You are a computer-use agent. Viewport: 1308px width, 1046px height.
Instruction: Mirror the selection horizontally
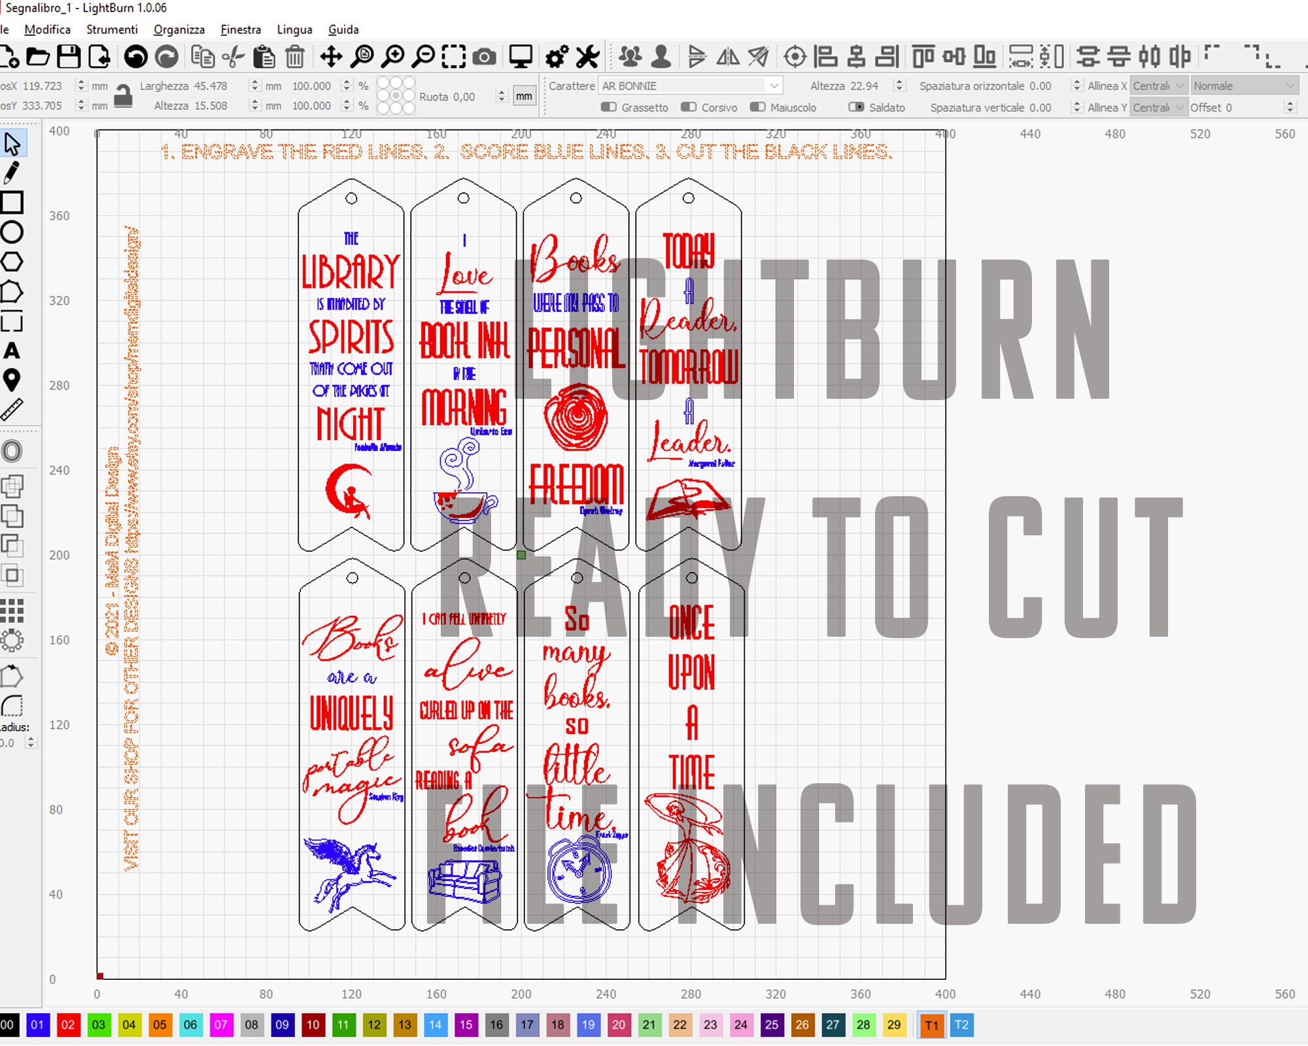[x=727, y=58]
